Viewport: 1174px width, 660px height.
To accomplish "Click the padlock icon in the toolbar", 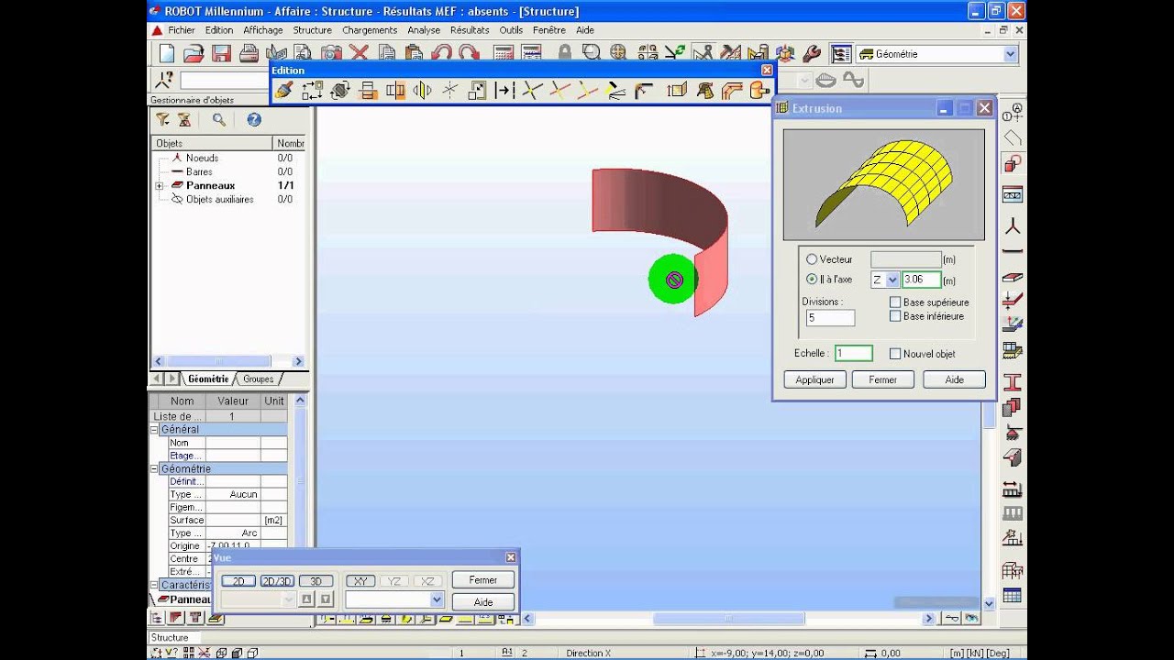I will [565, 54].
